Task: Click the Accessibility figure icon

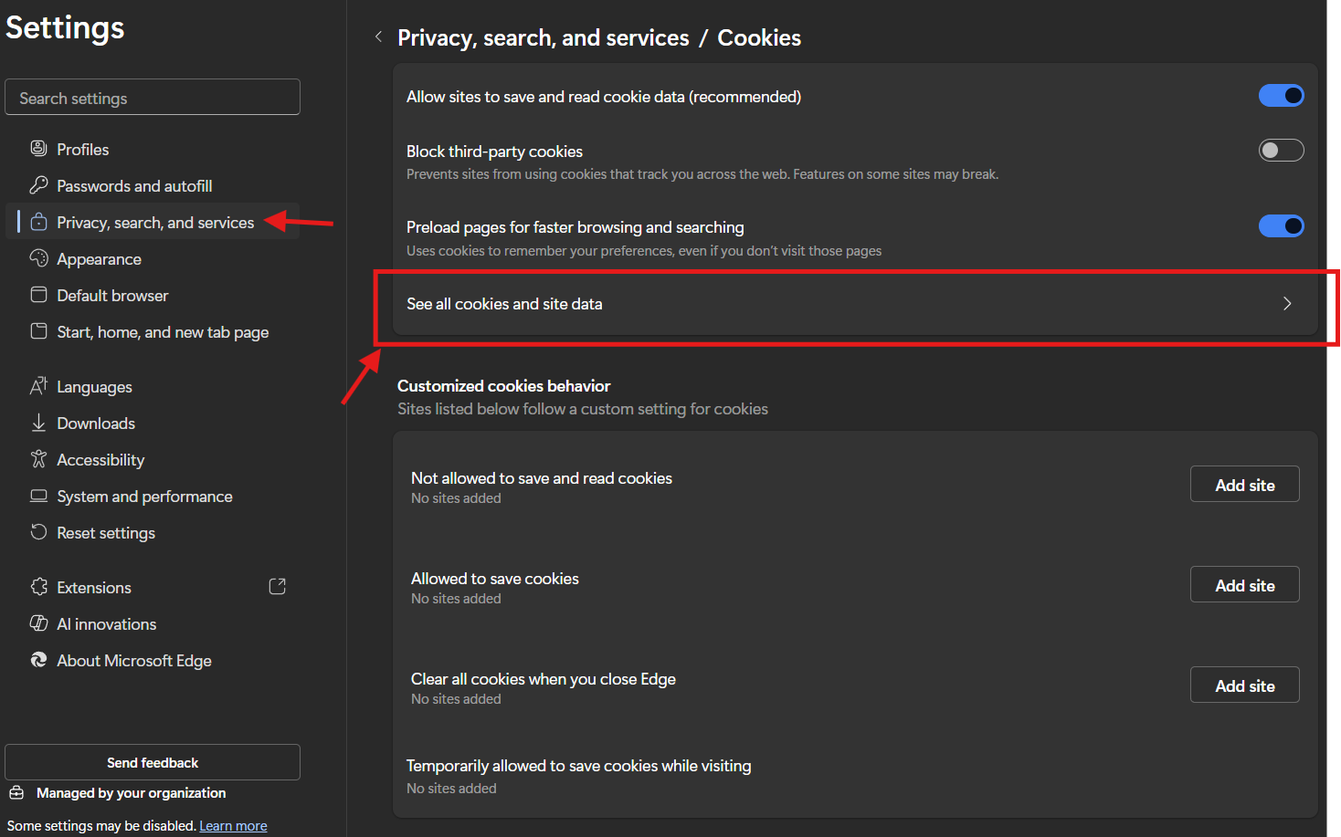Action: 38,459
